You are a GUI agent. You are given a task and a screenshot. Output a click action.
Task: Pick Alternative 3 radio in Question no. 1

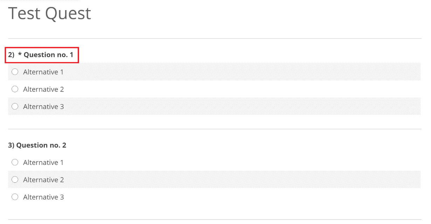15,107
